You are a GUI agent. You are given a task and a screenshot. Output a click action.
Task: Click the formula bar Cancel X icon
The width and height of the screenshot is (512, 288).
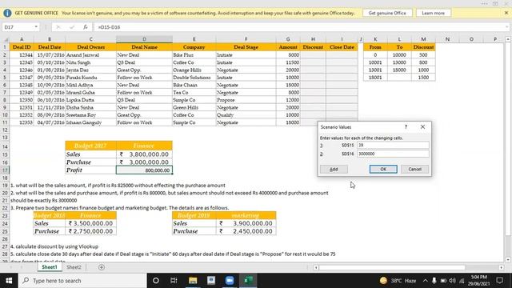click(x=58, y=27)
